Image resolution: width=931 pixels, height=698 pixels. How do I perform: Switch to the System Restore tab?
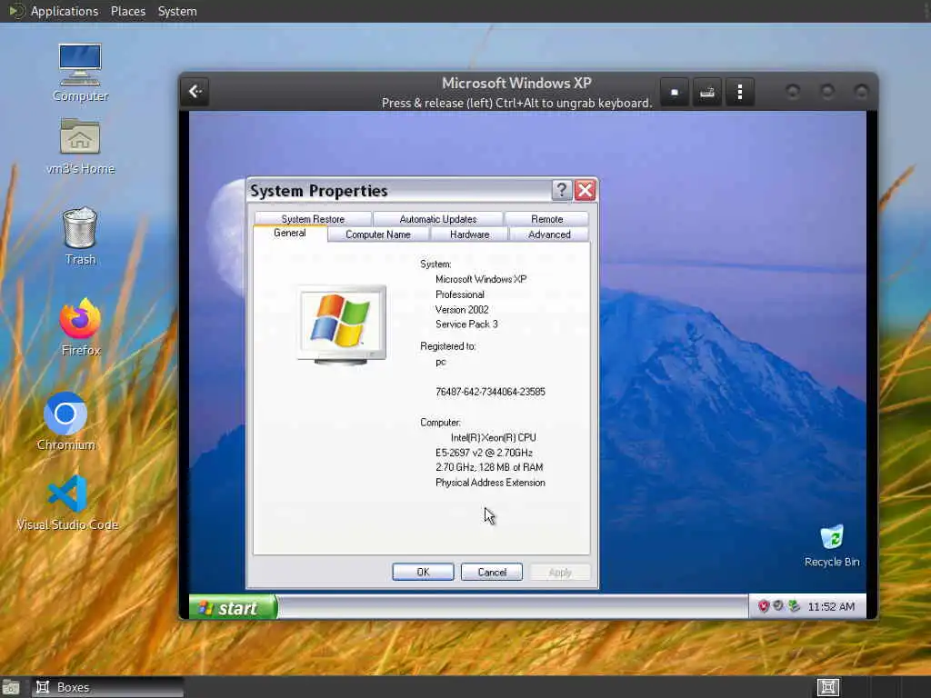(313, 219)
